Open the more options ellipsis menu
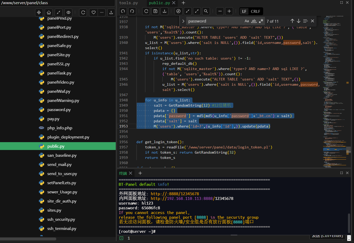Image resolution: width=354 pixels, height=243 pixels. 102,12
